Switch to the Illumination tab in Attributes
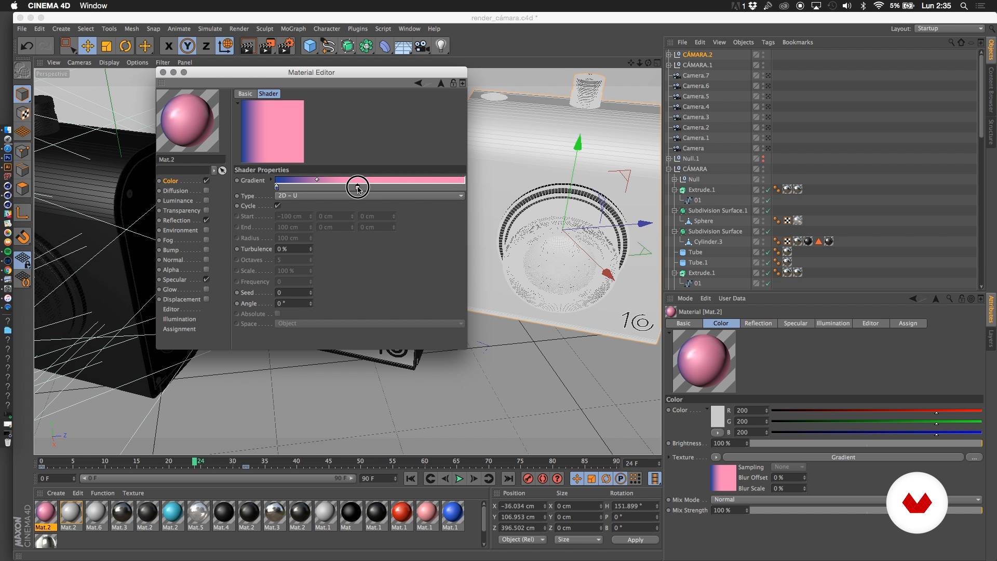 832,323
